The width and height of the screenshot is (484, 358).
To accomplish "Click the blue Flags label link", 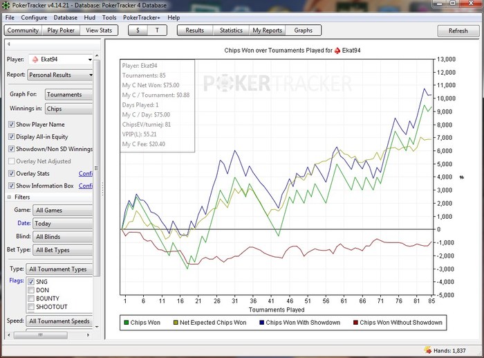I will 17,280.
